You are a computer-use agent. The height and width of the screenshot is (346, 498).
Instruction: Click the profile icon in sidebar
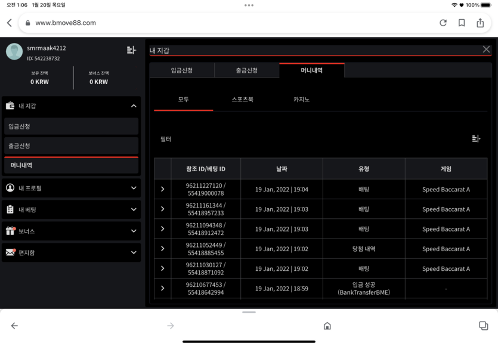[x=10, y=188]
